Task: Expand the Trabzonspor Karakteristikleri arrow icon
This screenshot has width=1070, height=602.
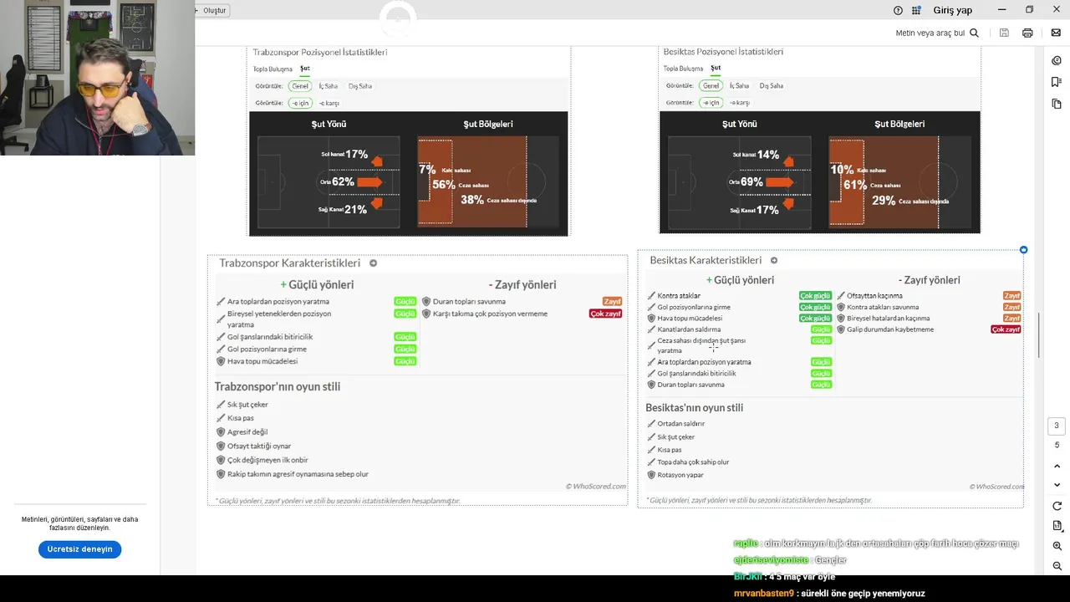Action: coord(373,263)
